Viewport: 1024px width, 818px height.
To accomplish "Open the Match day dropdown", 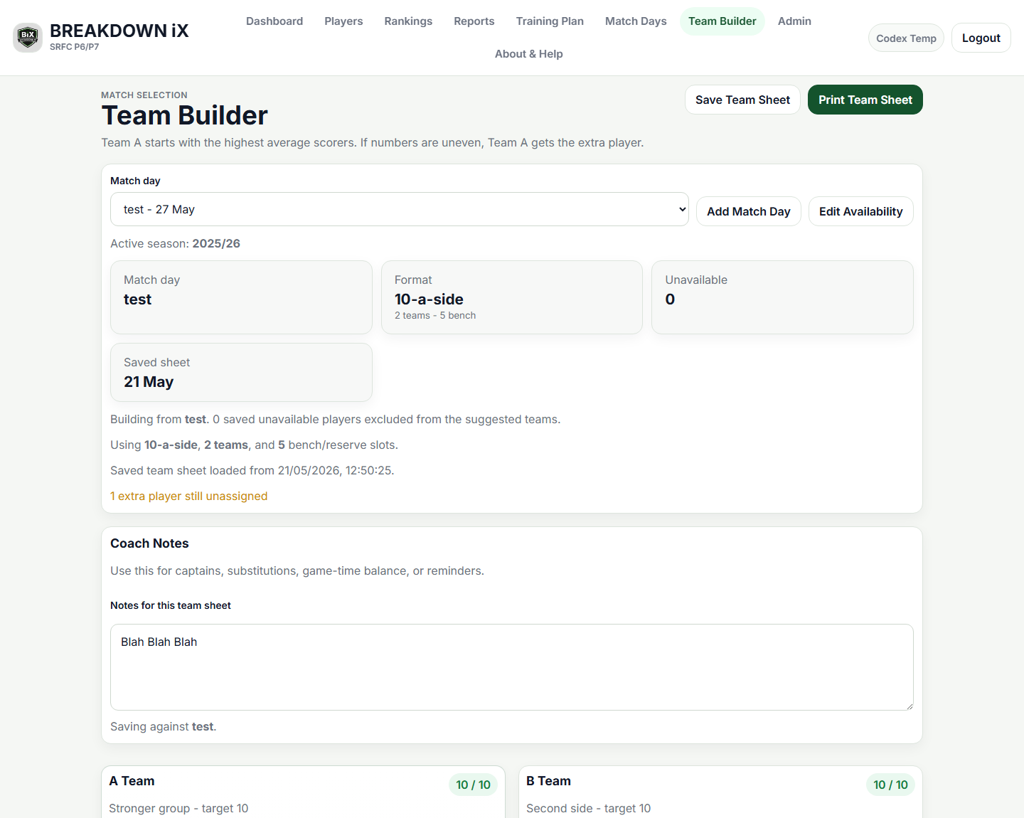I will point(400,209).
